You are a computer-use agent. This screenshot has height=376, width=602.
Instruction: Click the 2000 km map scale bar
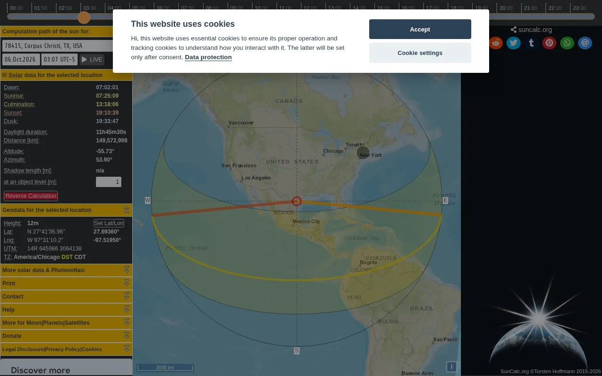(165, 368)
